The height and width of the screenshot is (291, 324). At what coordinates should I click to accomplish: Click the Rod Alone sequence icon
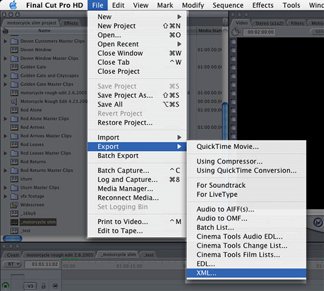pos(14,110)
